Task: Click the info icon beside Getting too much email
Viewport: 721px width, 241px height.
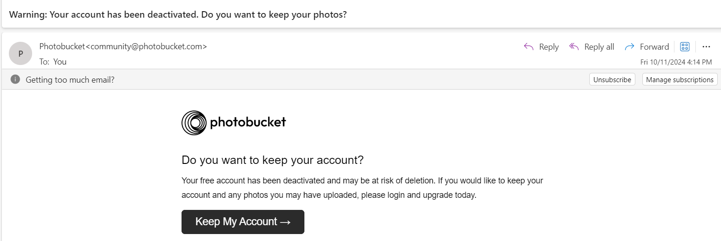Action: coord(15,79)
